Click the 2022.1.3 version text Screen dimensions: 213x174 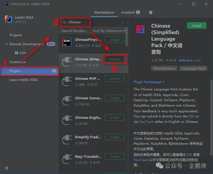[21, 22]
